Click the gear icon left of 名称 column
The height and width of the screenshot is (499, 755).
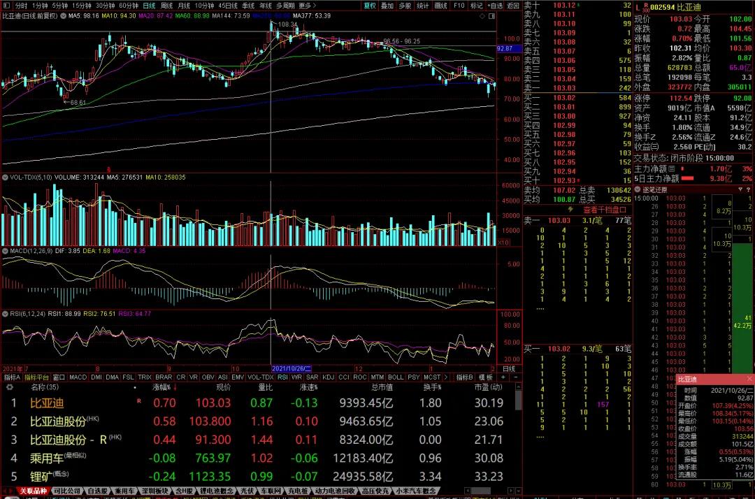coord(10,386)
